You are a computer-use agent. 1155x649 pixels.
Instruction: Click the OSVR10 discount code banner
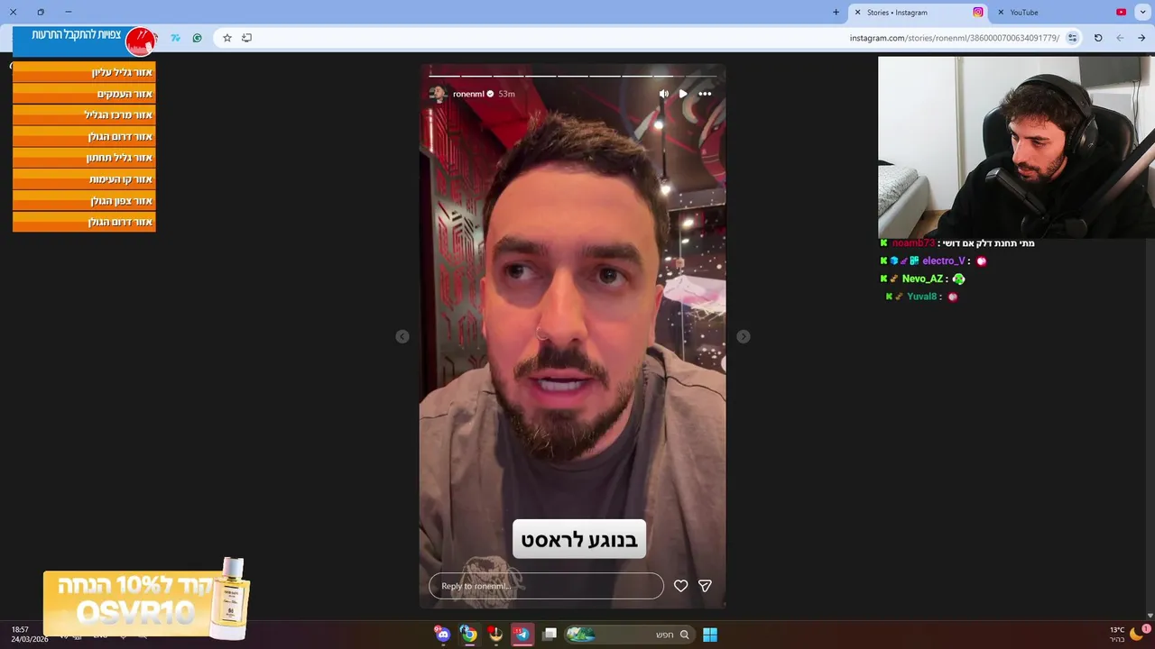(144, 600)
